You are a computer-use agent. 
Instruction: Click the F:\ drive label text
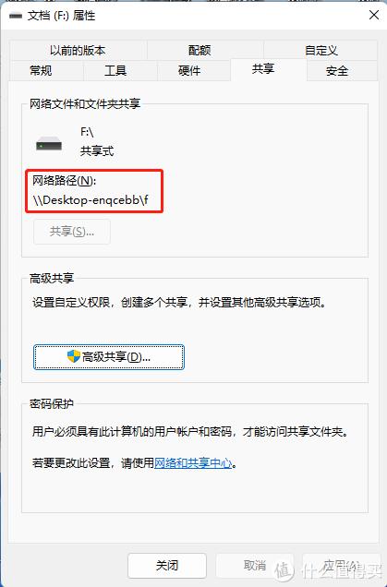[x=87, y=132]
